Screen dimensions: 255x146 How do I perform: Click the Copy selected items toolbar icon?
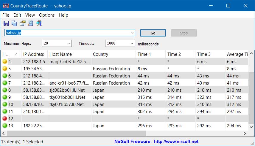(14, 23)
